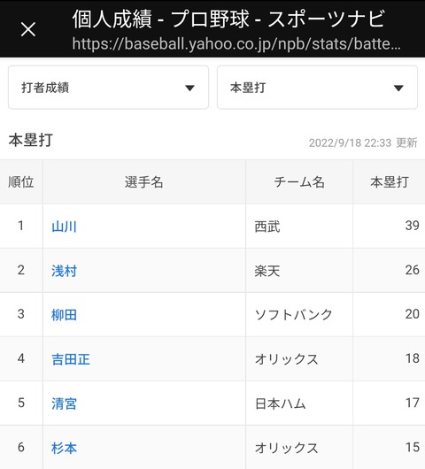
Task: Open the 本塁打 stat category dropdown
Action: click(x=317, y=88)
